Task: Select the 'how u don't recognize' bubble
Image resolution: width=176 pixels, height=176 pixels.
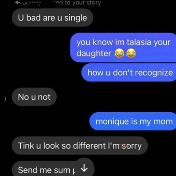Action: (x=129, y=73)
